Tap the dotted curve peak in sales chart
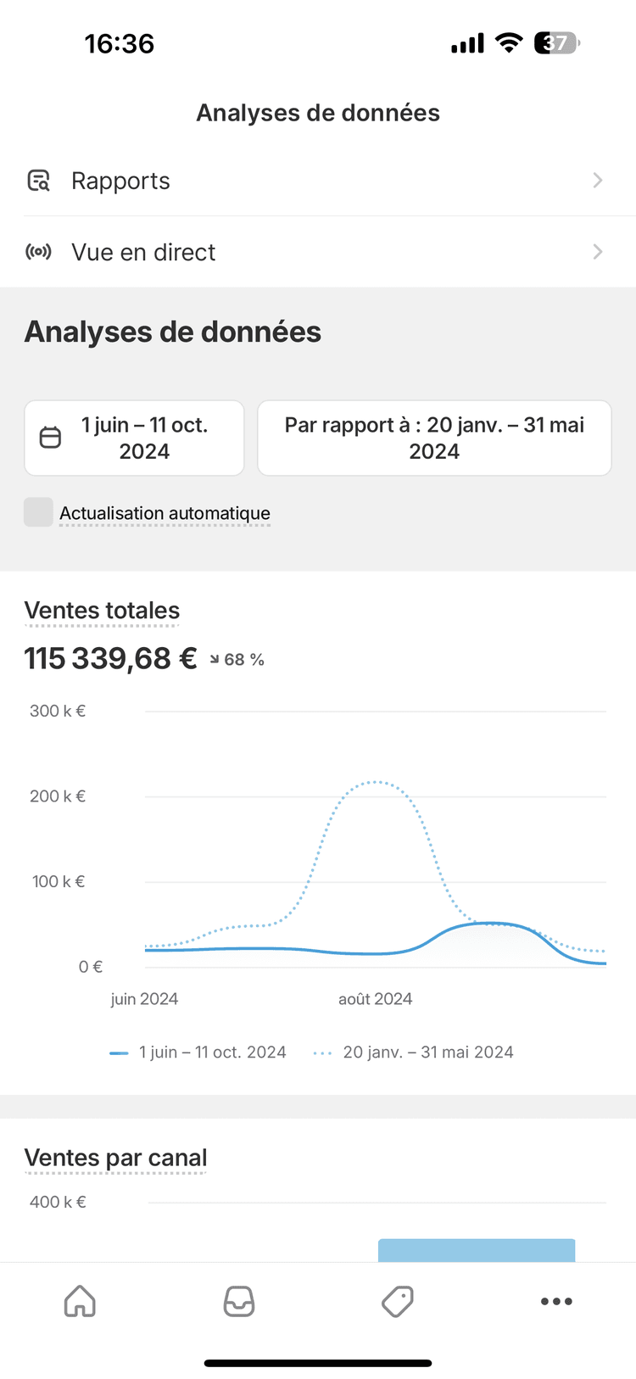This screenshot has height=1379, width=636. tap(375, 782)
